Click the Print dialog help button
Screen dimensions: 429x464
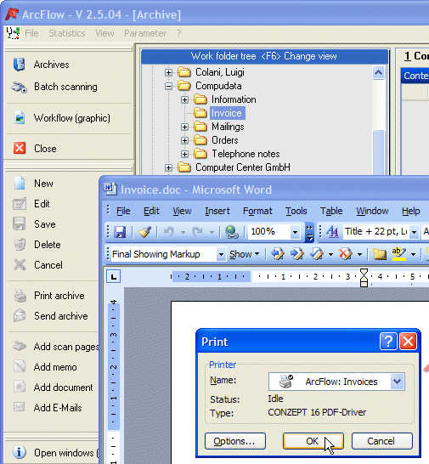click(x=388, y=342)
